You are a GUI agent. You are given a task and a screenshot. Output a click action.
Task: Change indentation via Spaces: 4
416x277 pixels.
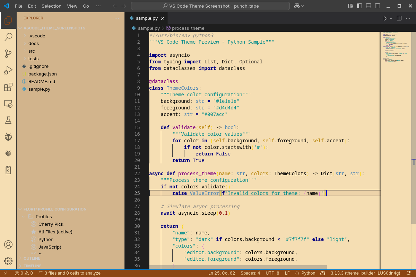pos(250,273)
